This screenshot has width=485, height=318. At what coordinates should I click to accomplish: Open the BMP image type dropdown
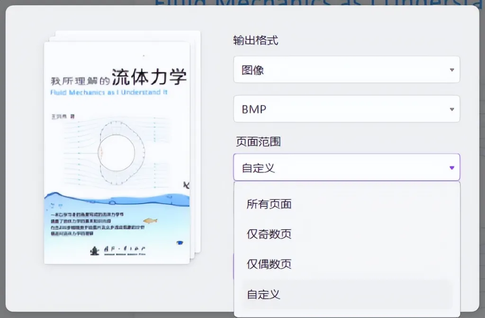[x=346, y=109]
